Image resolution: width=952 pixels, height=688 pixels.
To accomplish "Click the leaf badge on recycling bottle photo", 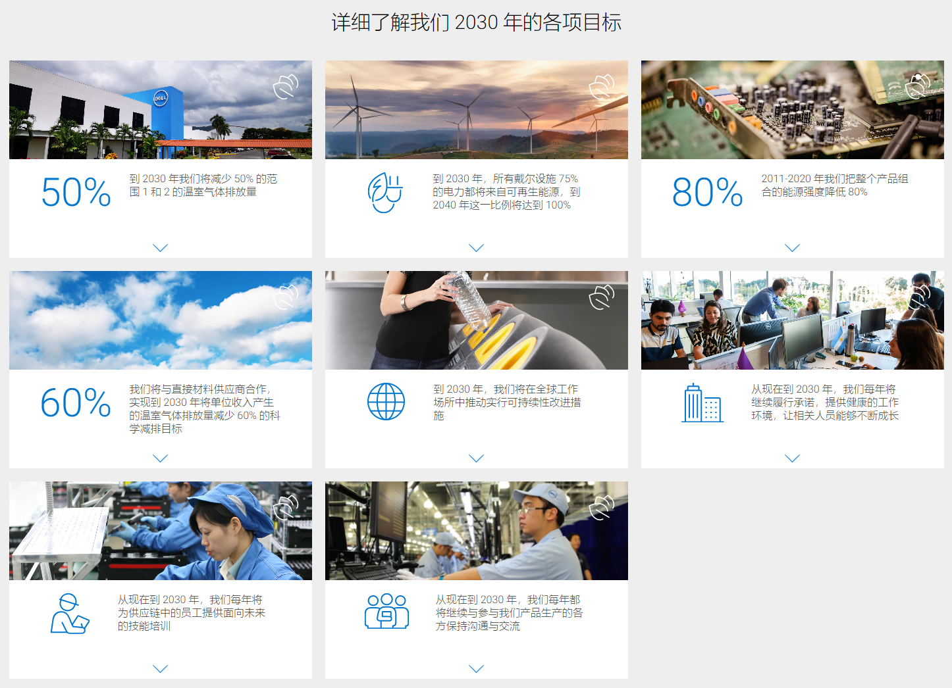I will [x=602, y=297].
